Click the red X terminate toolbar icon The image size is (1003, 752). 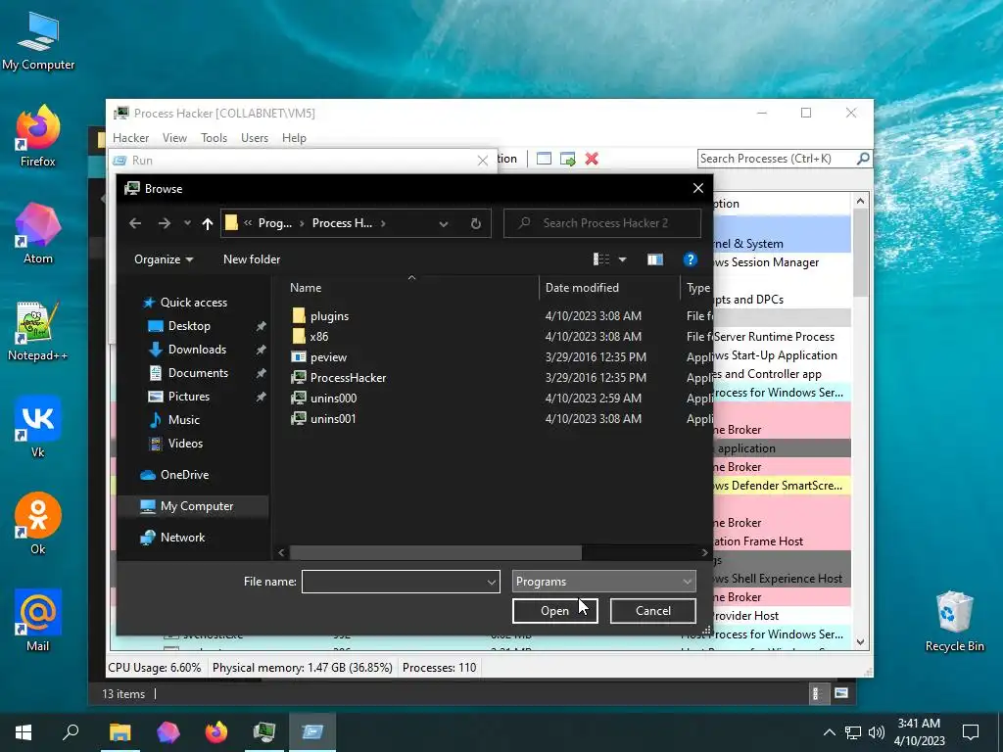(x=592, y=159)
